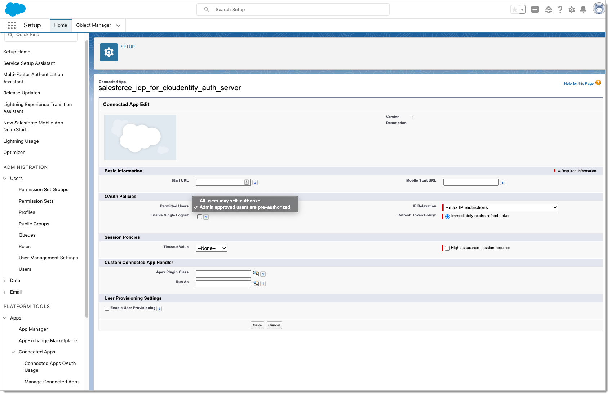The height and width of the screenshot is (396, 611).
Task: Open Setup Home in sidebar
Action: 17,52
